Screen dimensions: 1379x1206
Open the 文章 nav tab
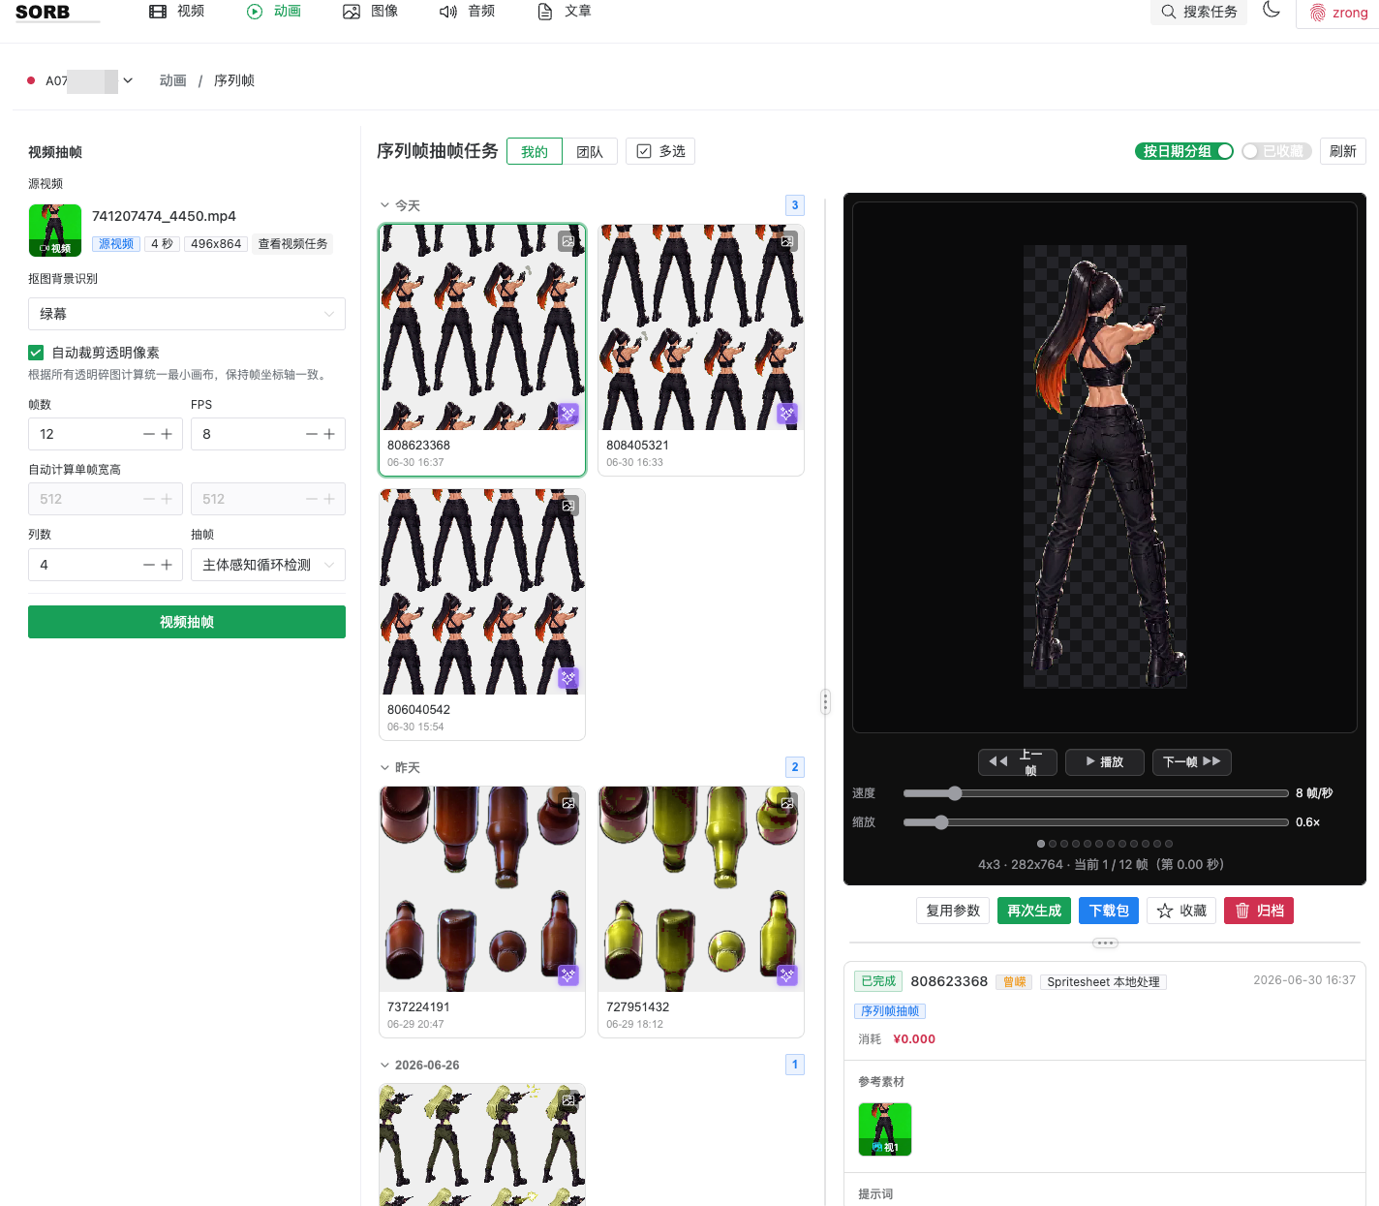[564, 12]
